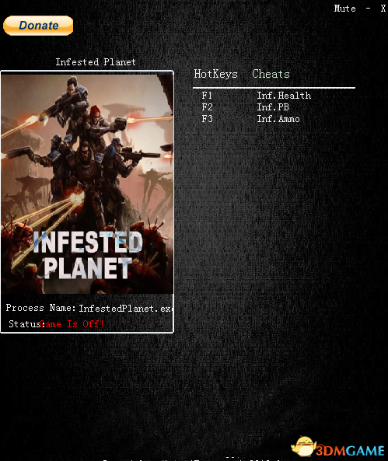Click the Infested Planet title text
The image size is (388, 461).
point(96,62)
